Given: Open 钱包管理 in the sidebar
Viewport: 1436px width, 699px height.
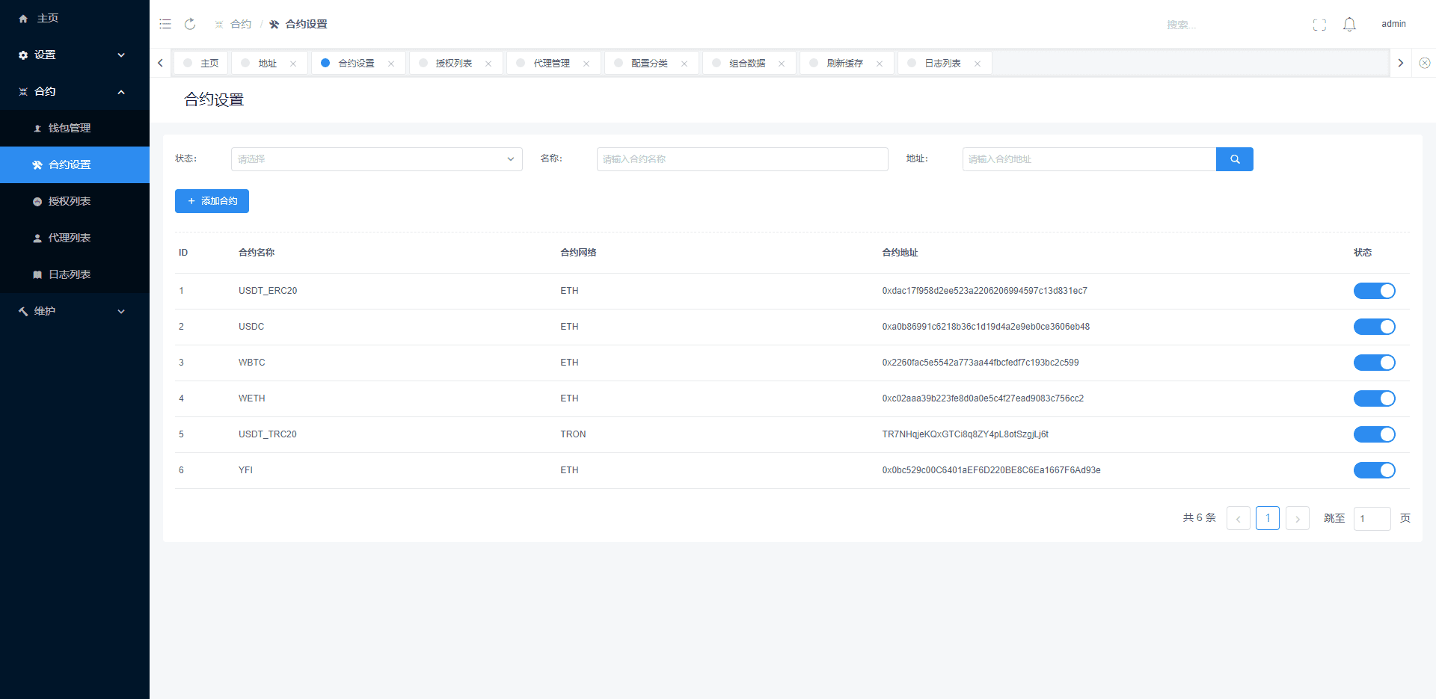Looking at the screenshot, I should pos(70,128).
